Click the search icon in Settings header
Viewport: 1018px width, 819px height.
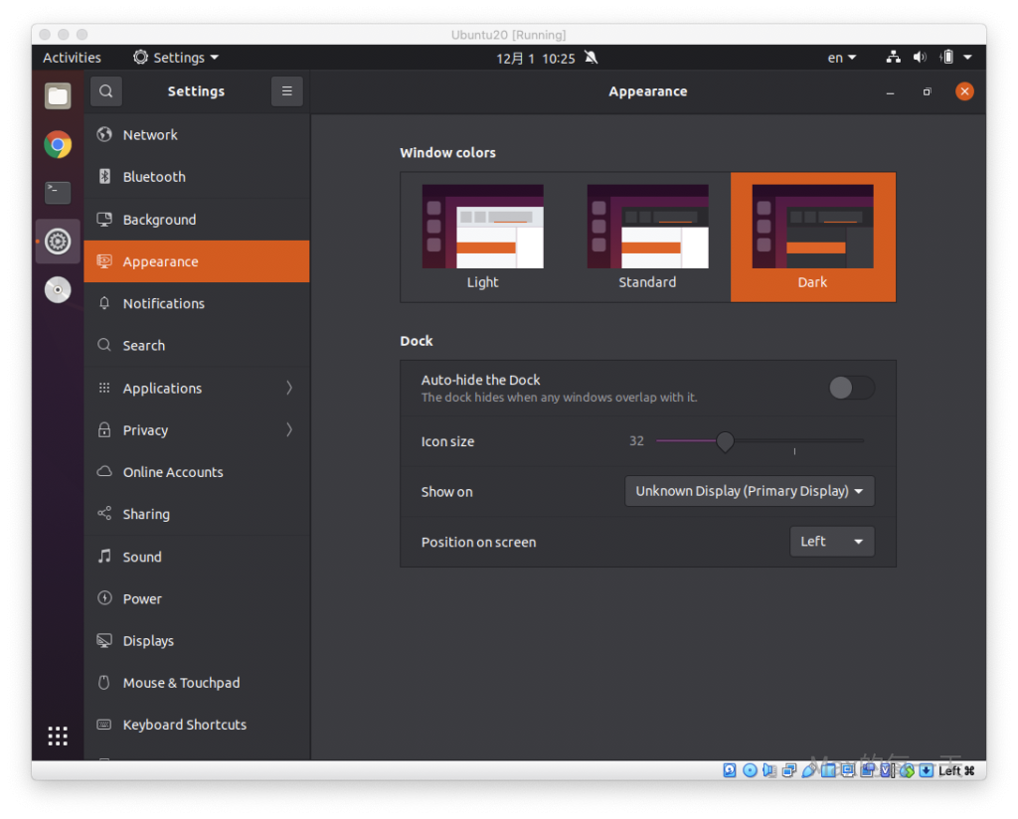tap(106, 91)
